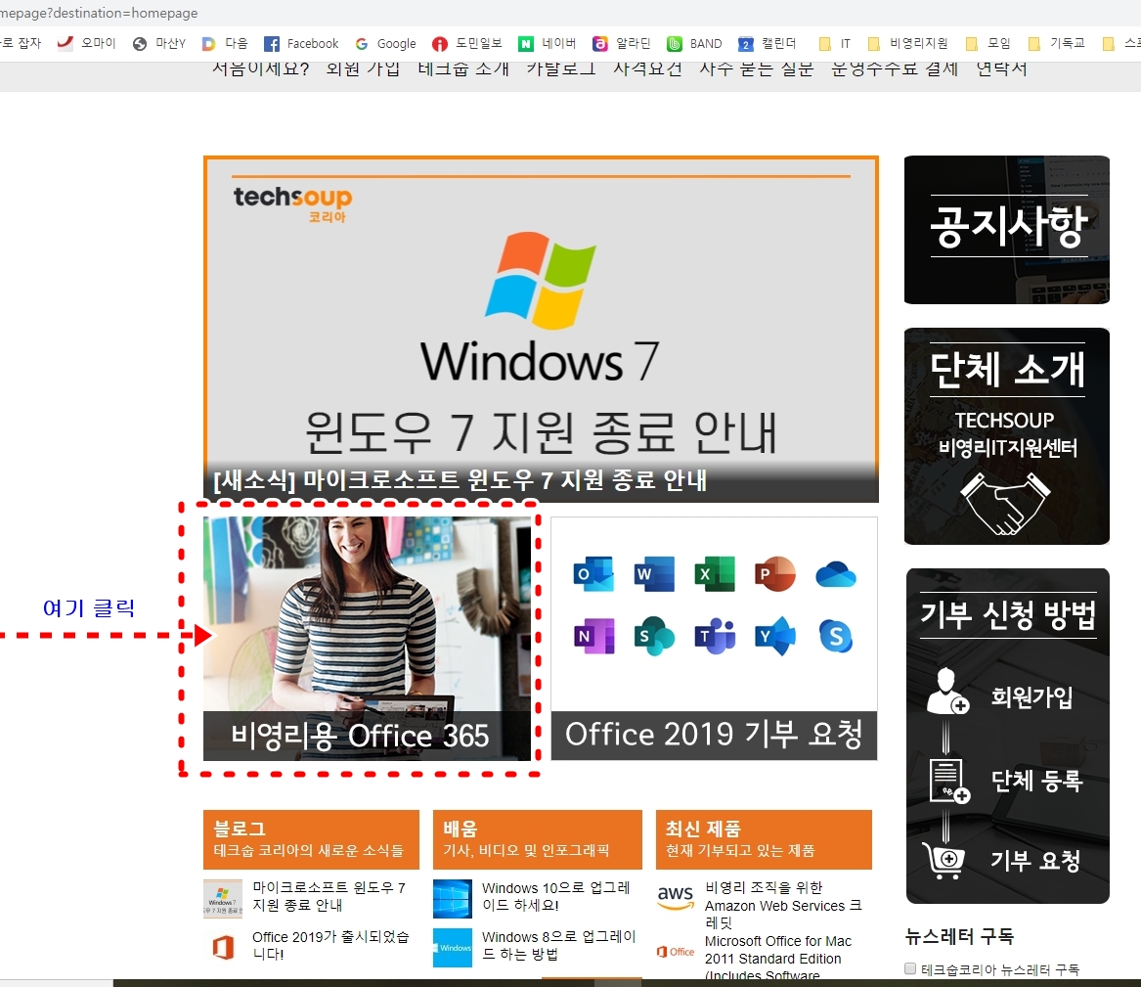The height and width of the screenshot is (987, 1141).
Task: Open article Windows 8으로 업그레이드 하는 방법
Action: pyautogui.click(x=559, y=945)
